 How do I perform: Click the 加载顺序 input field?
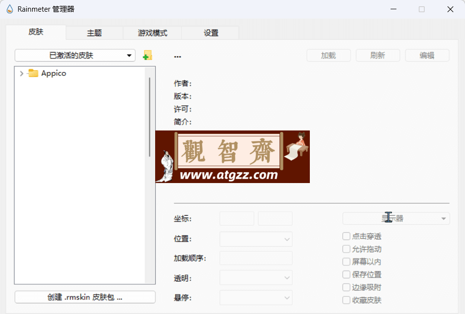[256, 258]
